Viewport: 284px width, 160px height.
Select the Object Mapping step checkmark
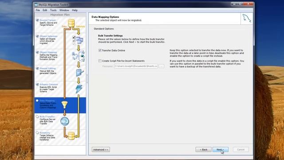37,52
